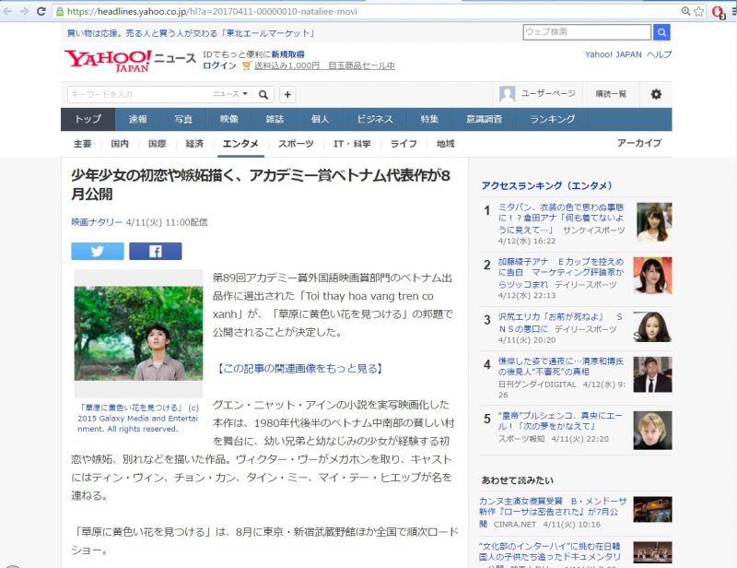
Task: Click the blue web search magnifier button
Action: (661, 32)
